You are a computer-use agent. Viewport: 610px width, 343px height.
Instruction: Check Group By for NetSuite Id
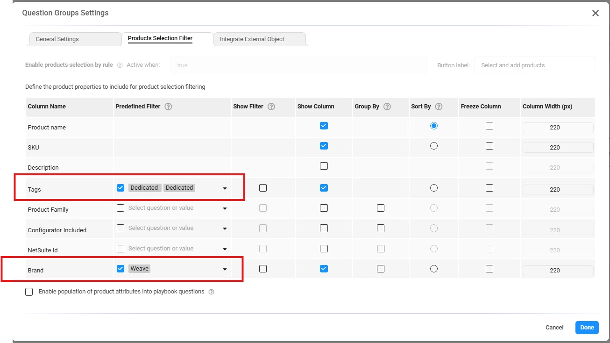click(381, 249)
